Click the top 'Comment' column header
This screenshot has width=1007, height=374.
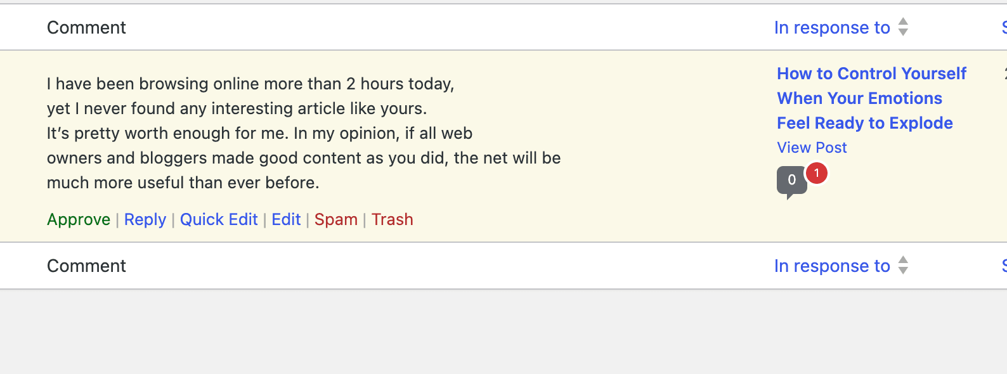pyautogui.click(x=86, y=28)
